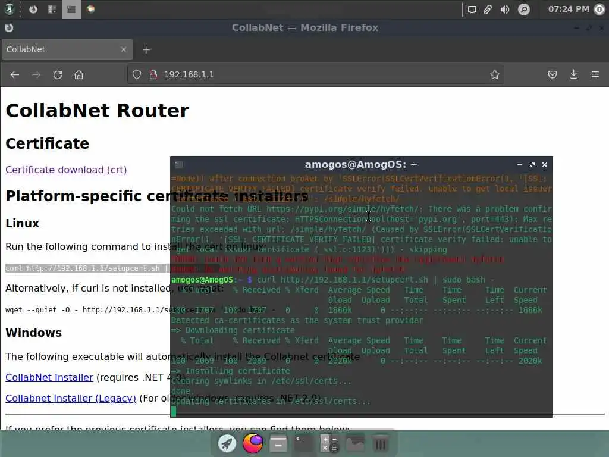
Task: Click the address bar showing 192.168.1.1
Action: (315, 74)
